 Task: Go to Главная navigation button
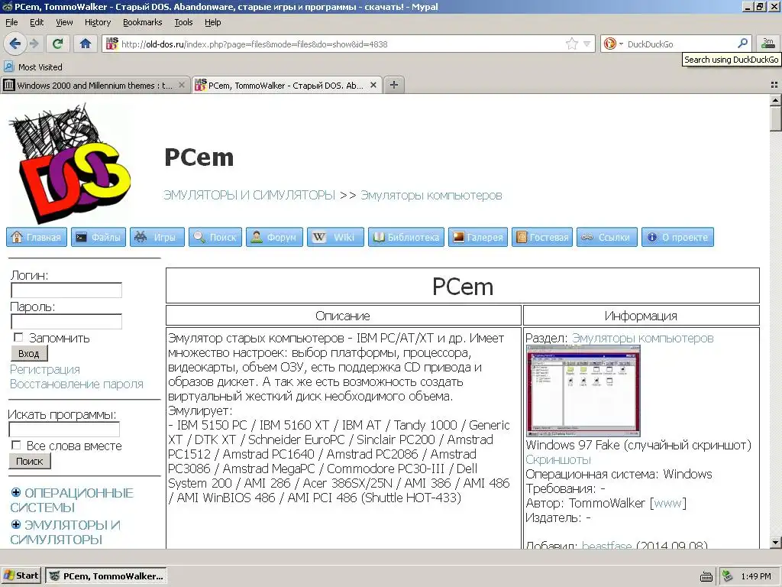37,237
